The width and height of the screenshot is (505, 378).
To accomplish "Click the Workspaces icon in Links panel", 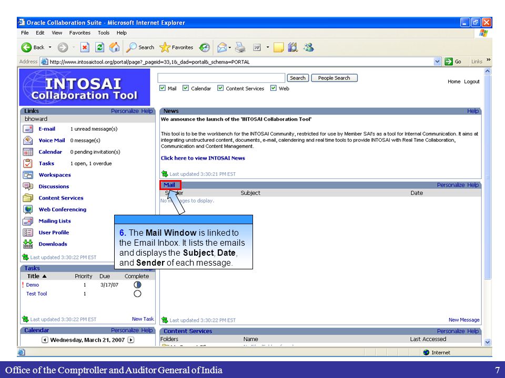I will pos(28,175).
